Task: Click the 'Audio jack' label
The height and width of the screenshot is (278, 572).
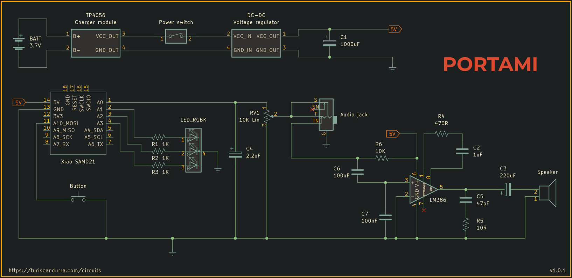Action: point(354,115)
